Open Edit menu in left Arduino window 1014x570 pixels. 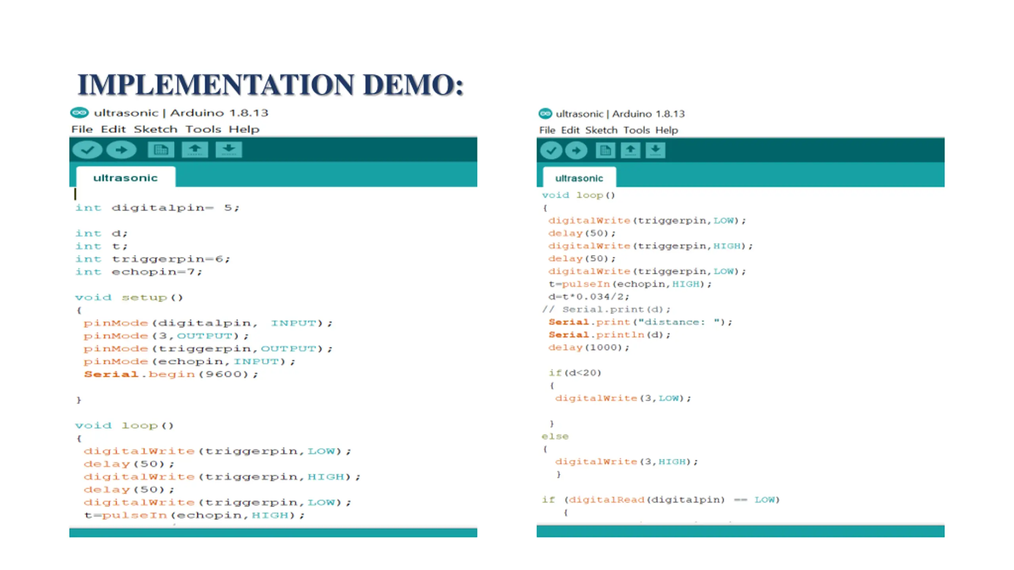pyautogui.click(x=113, y=129)
